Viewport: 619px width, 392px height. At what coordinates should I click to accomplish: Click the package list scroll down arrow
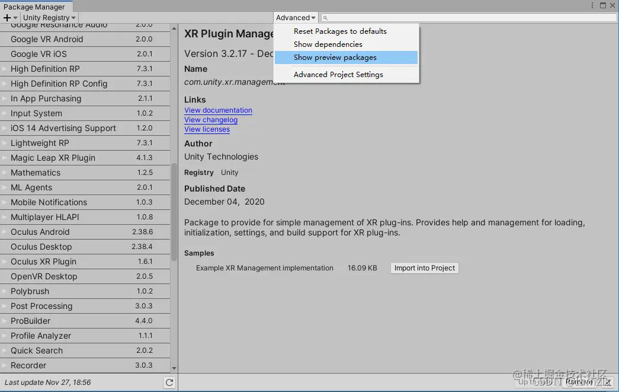pyautogui.click(x=174, y=368)
